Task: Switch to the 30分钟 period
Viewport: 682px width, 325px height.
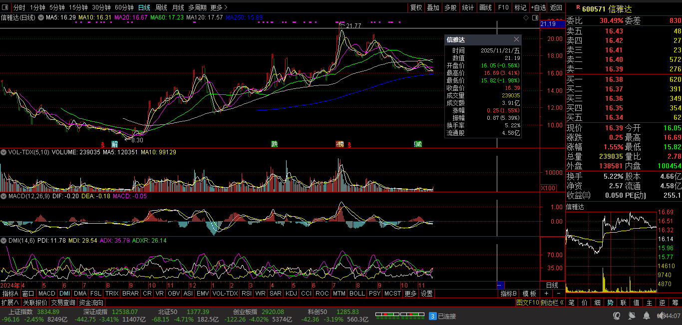Action: (101, 7)
